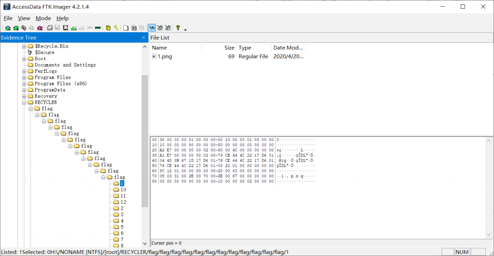
Task: Click the Export File Hash List icon
Action: click(134, 28)
